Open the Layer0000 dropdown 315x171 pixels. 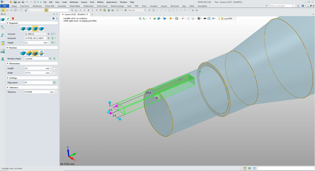[x=235, y=18]
